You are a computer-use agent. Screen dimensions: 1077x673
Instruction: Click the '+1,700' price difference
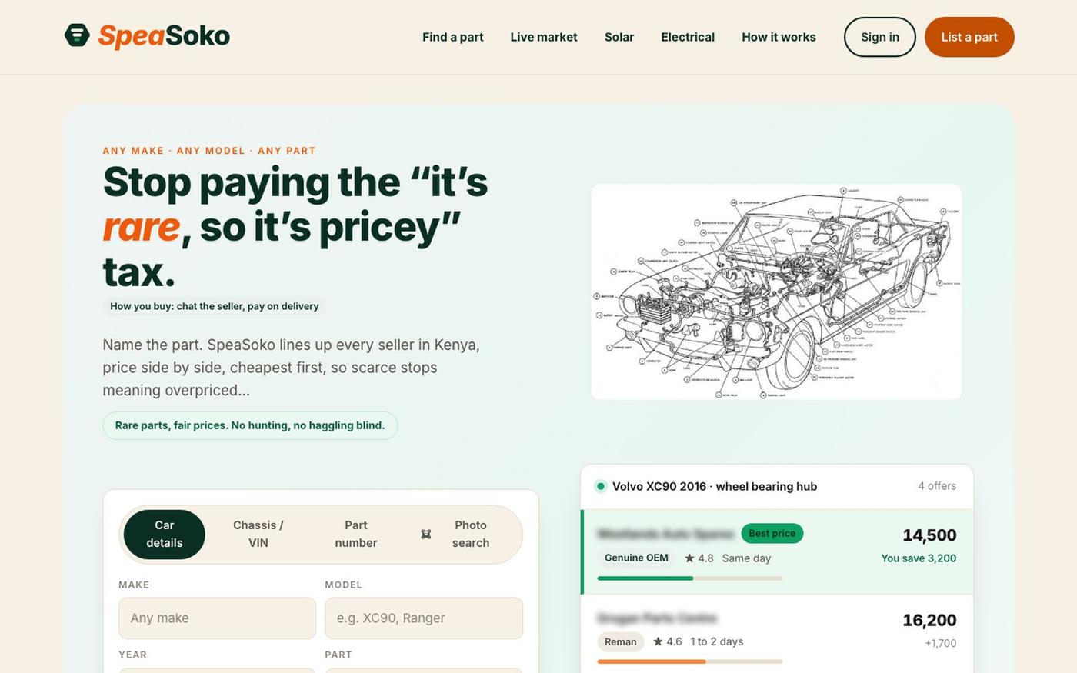[x=941, y=643]
